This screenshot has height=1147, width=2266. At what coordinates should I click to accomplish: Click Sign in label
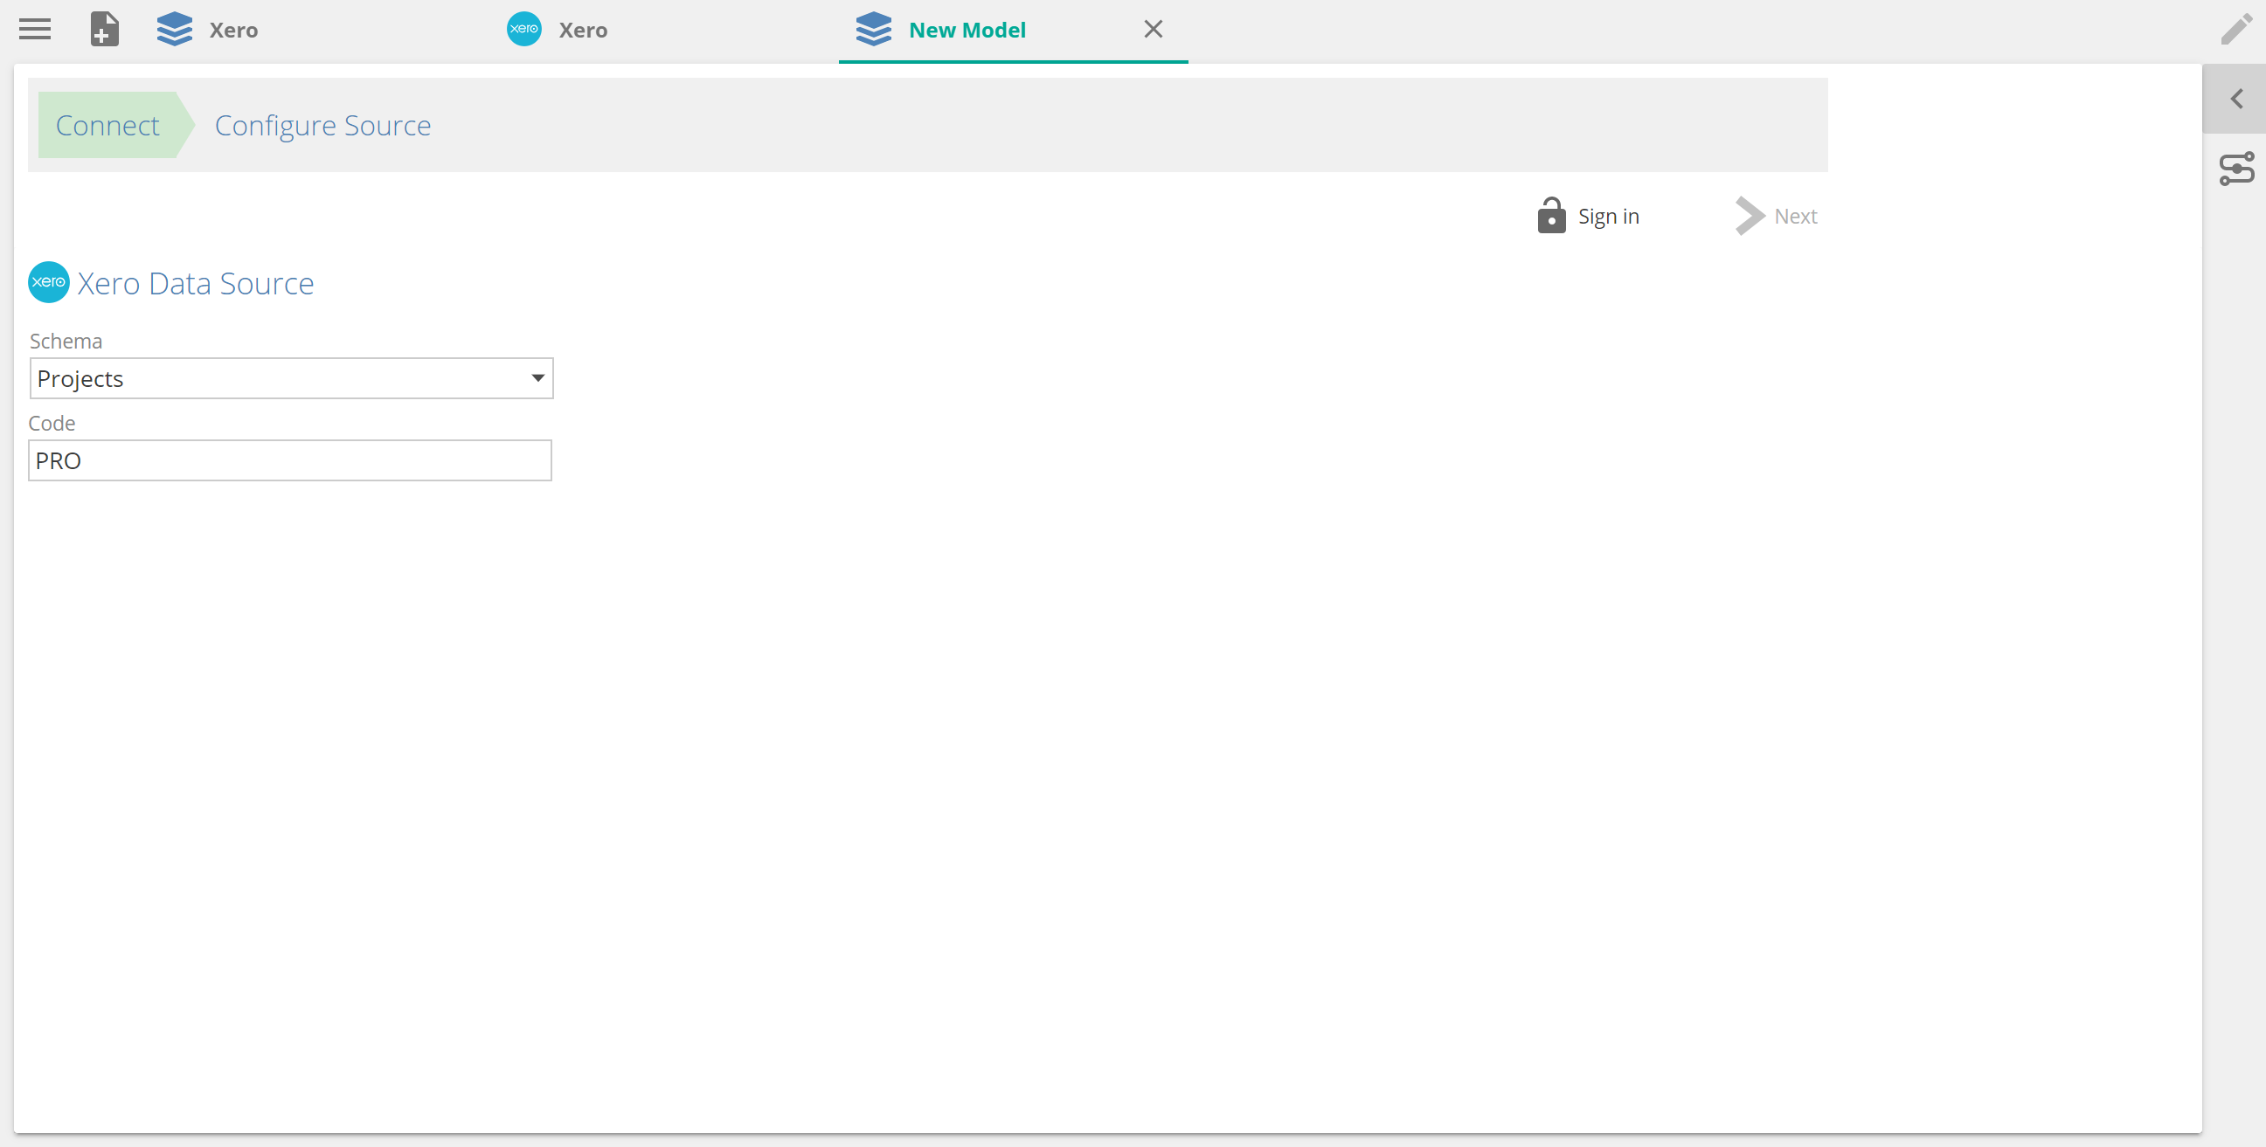(1608, 217)
